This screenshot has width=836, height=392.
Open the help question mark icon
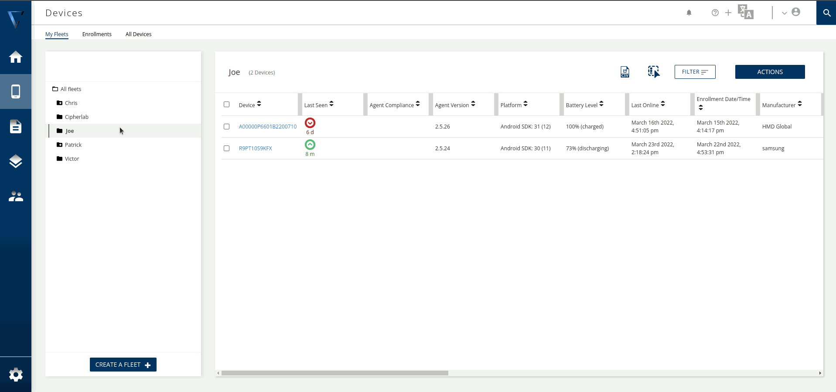click(x=715, y=13)
